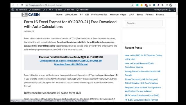Click Customize in the admin bar
Screen dimensions: 186x105
(35, 10)
